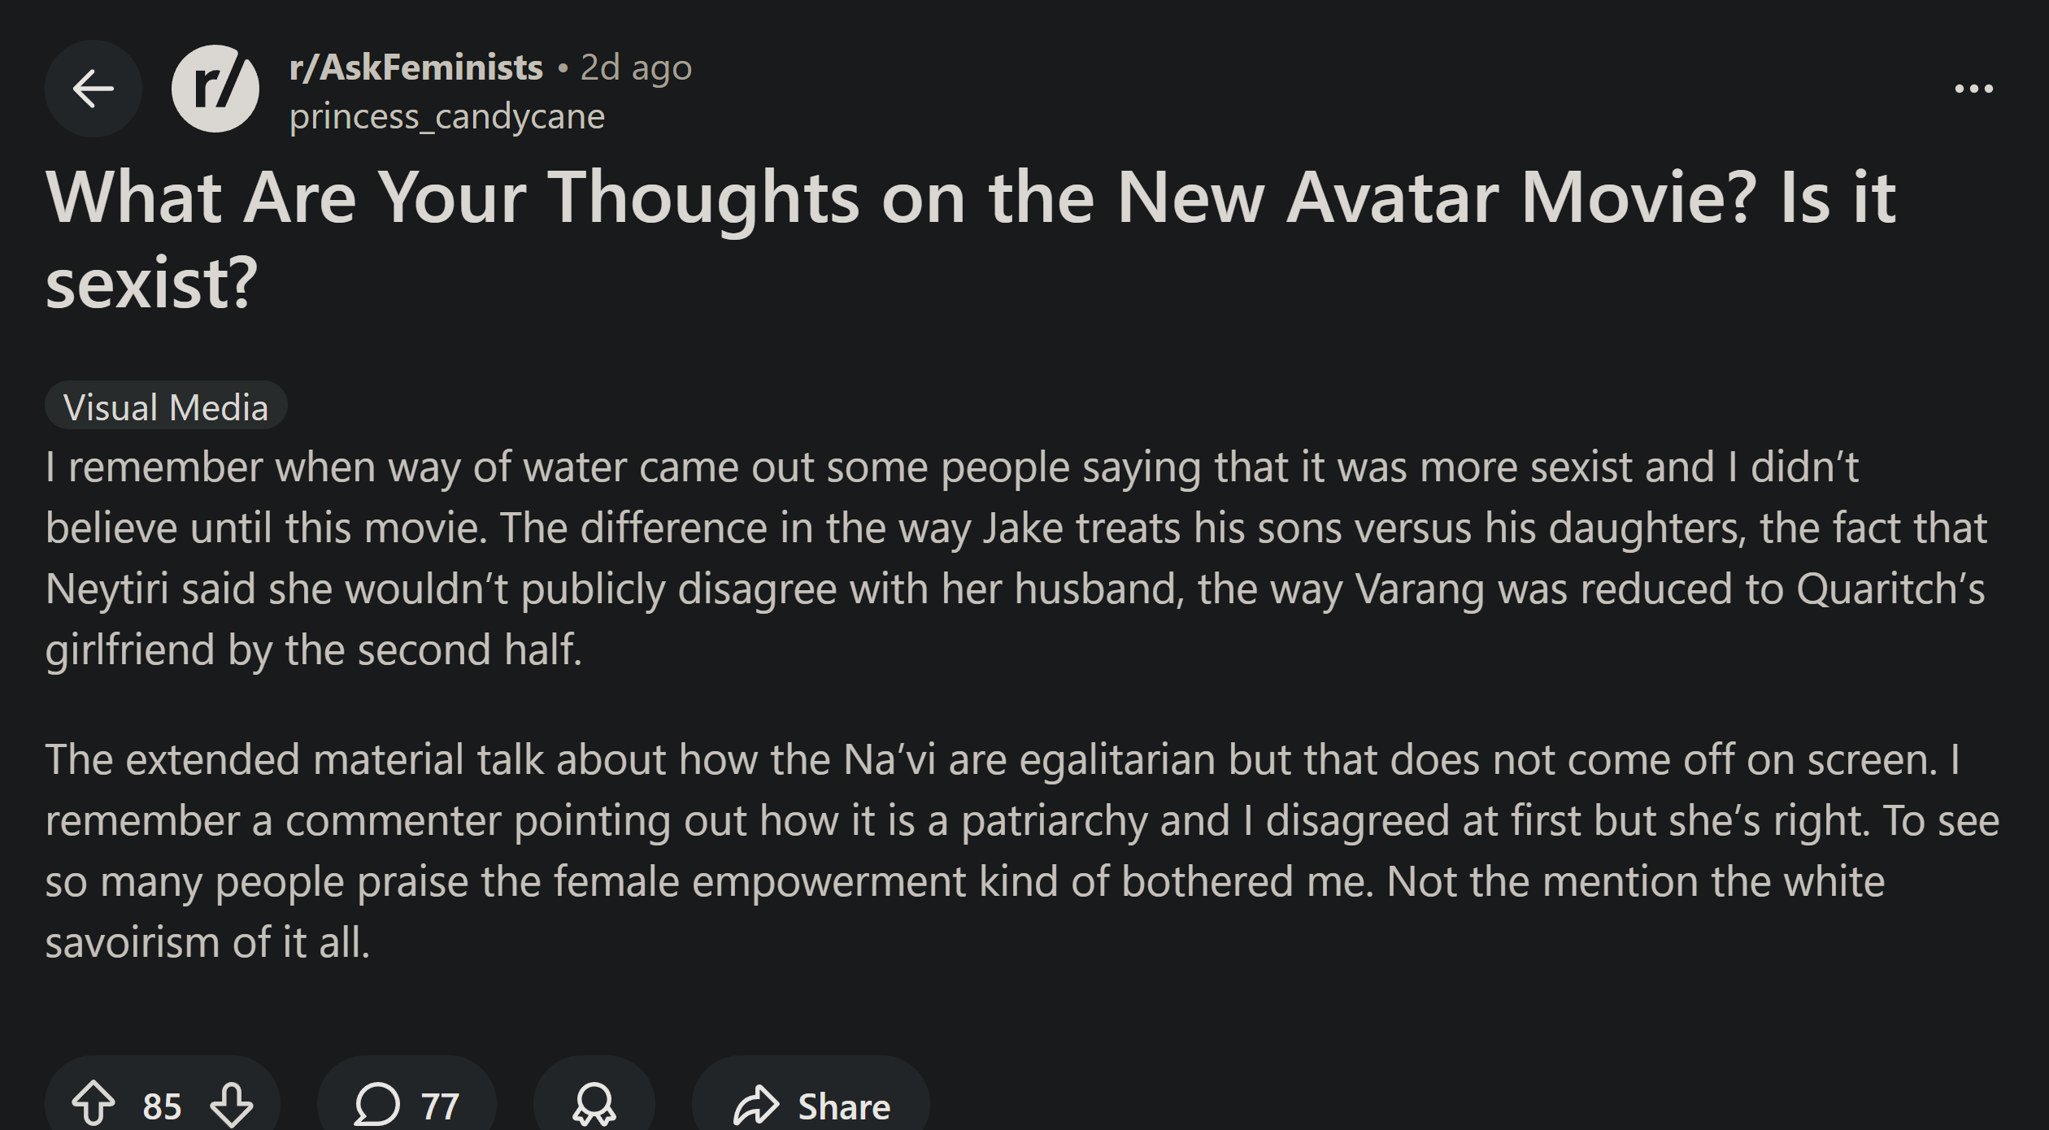Click the comment speech bubble icon

tap(377, 1104)
